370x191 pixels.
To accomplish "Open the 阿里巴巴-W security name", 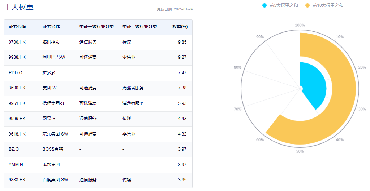I will 54,57.
